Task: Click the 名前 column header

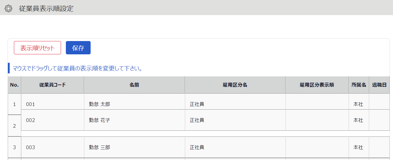Action: click(x=134, y=85)
